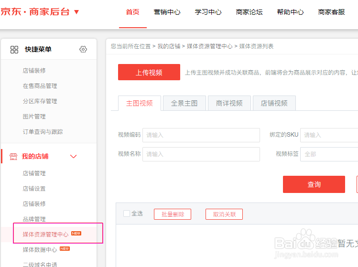Open 在售商品管理 in quick menu
This screenshot has width=358, height=267.
(x=40, y=86)
